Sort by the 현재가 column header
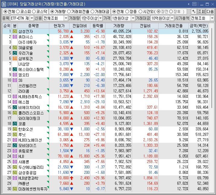 pyautogui.click(x=59, y=26)
